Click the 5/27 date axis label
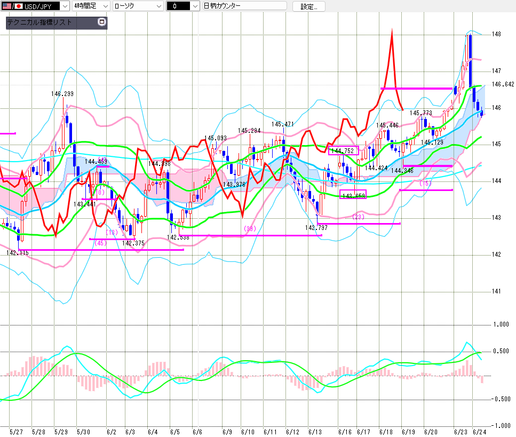The image size is (516, 437). coord(16,432)
